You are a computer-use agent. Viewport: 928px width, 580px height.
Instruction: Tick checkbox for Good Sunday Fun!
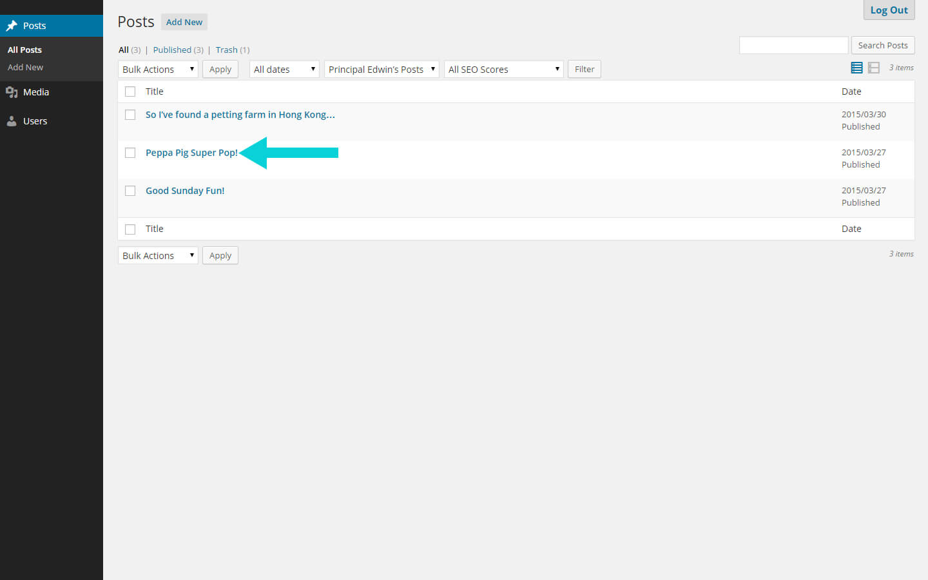(130, 191)
